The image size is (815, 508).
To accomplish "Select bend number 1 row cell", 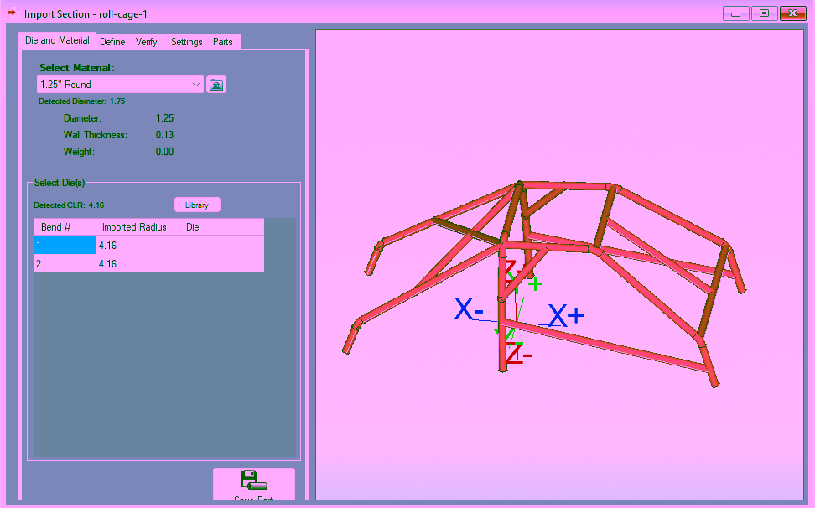I will pyautogui.click(x=65, y=245).
